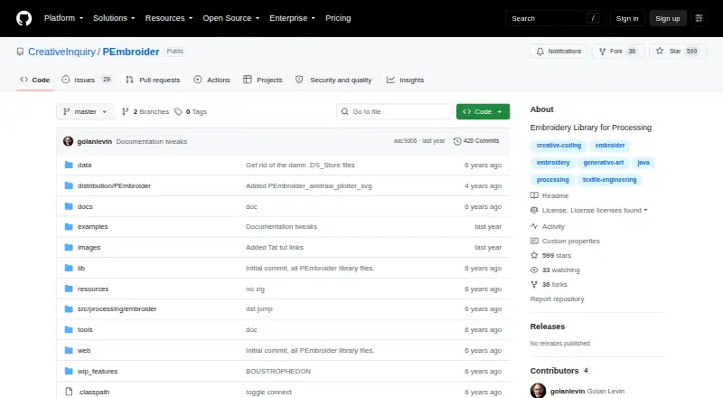Screen dimensions: 723x398
Task: Click the GitHub logo icon
Action: point(24,18)
